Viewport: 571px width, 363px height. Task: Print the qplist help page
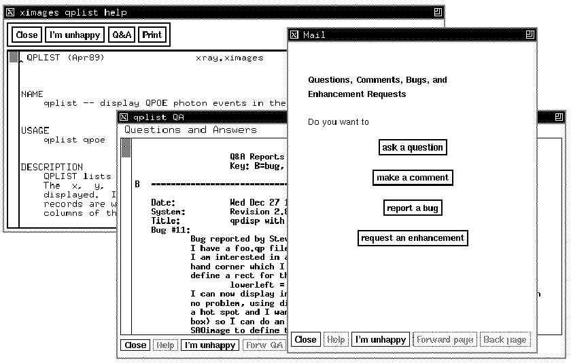(x=152, y=35)
